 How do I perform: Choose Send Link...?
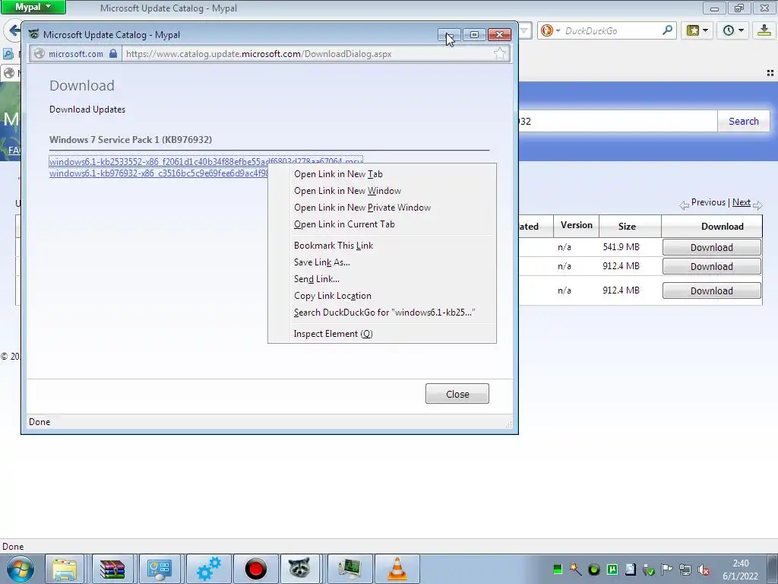click(381, 279)
